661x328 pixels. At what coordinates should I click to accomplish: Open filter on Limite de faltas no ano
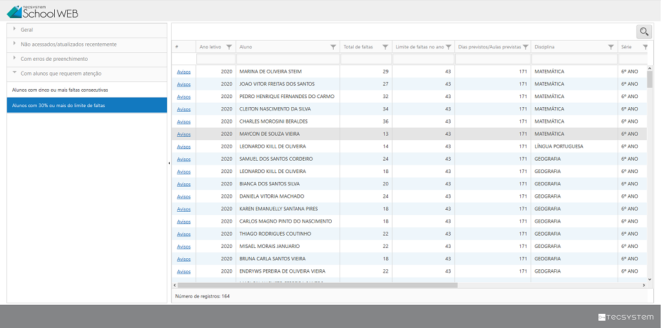tap(449, 47)
